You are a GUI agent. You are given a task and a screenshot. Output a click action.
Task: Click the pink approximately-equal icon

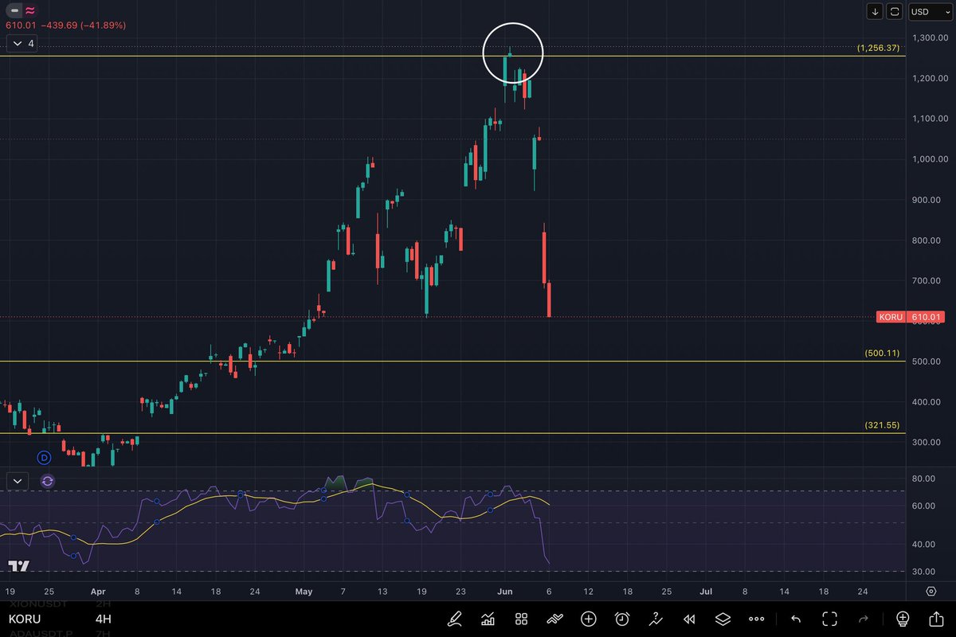29,11
